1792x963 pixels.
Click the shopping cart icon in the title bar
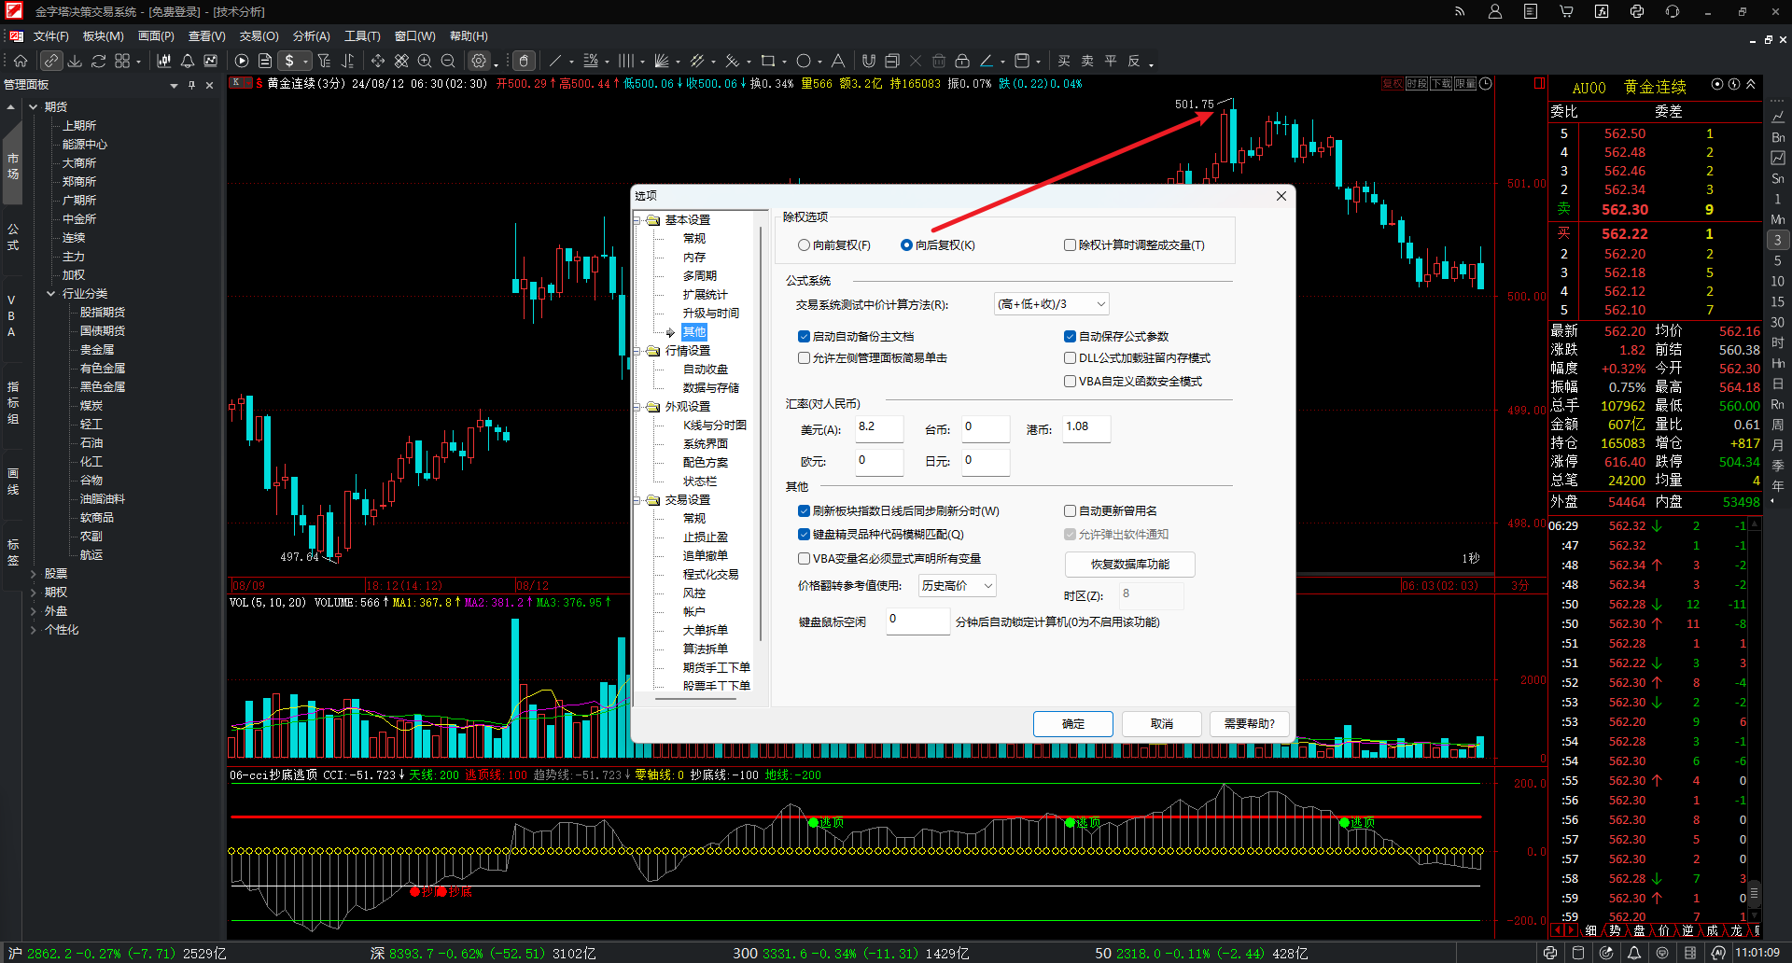pyautogui.click(x=1566, y=11)
